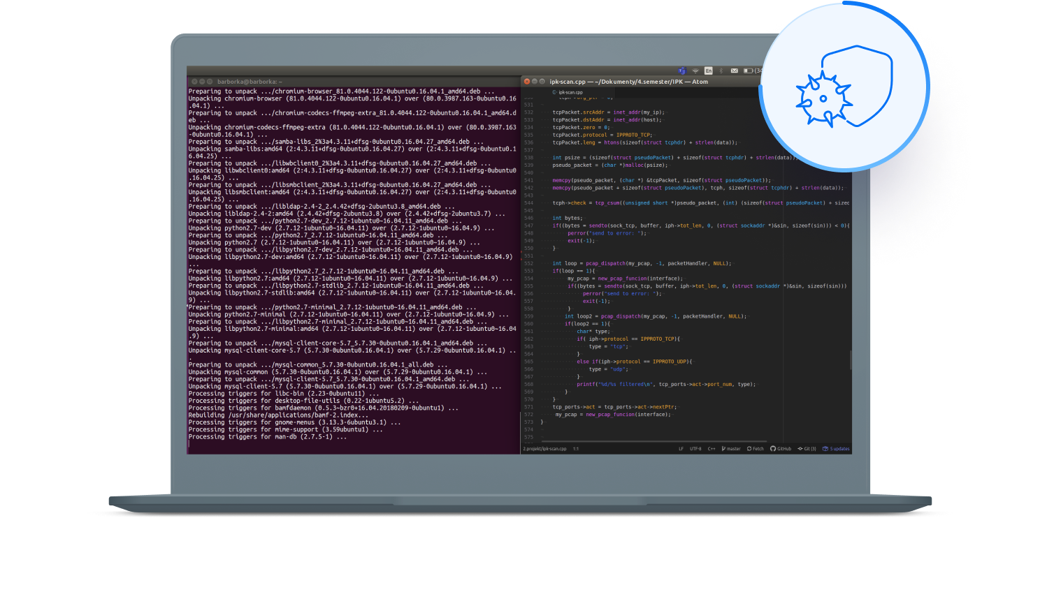Toggle the Git (3) changes panel
The width and height of the screenshot is (1040, 592).
coord(807,449)
